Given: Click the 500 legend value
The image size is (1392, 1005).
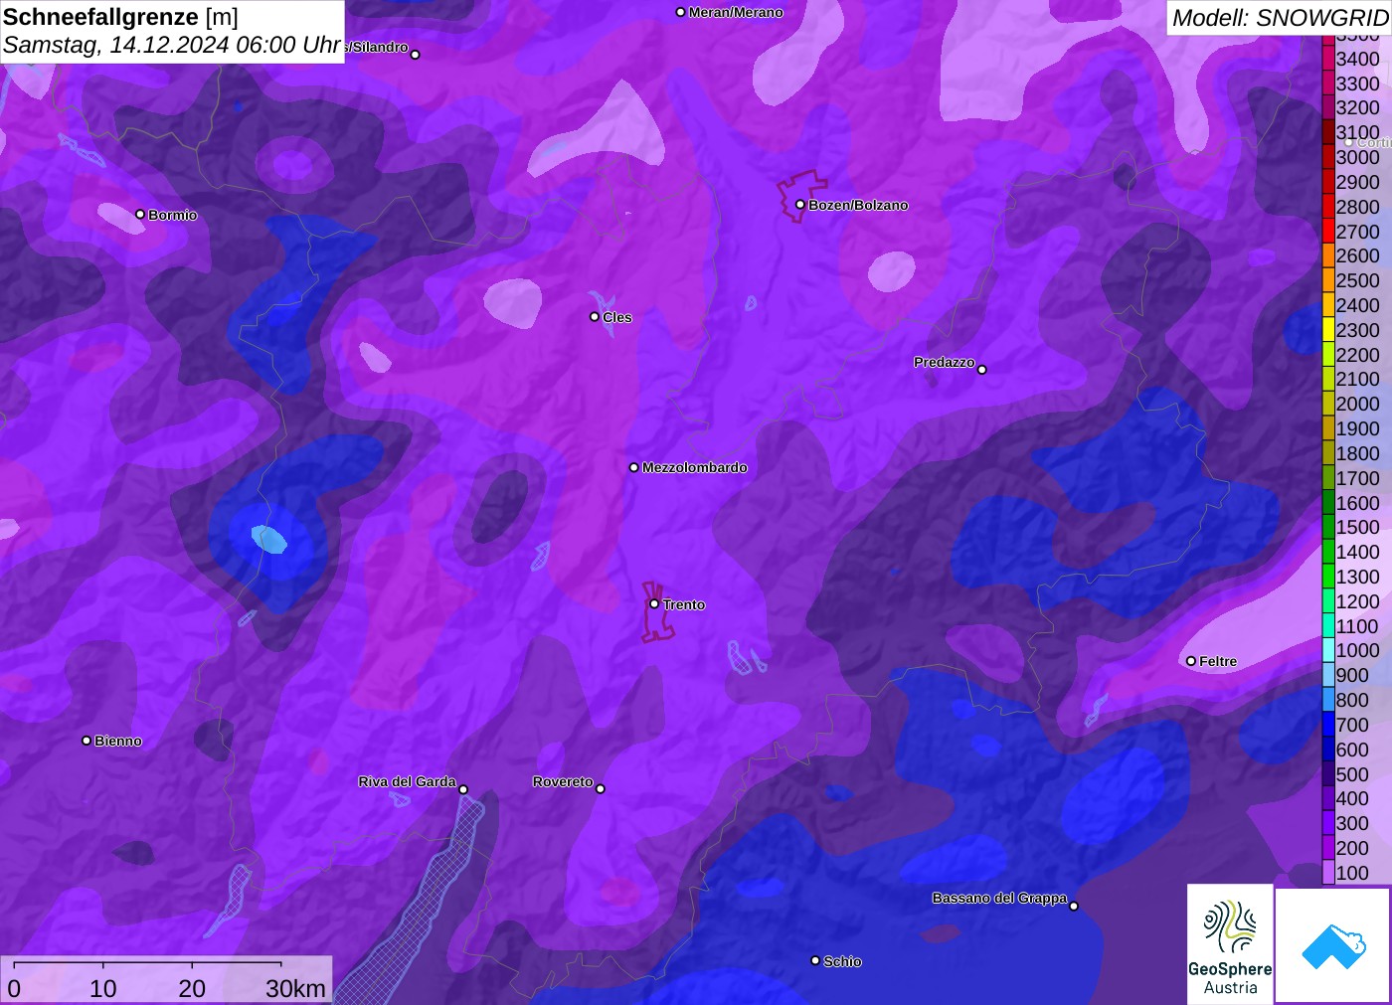Looking at the screenshot, I should point(1352,774).
